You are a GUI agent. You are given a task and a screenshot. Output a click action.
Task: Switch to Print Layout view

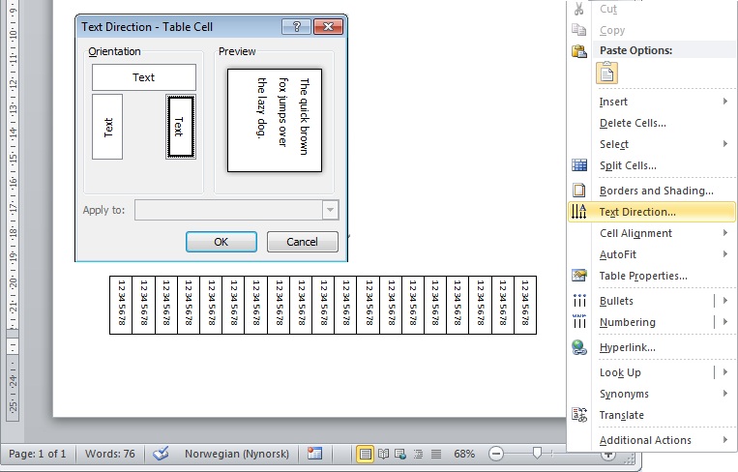tap(365, 454)
